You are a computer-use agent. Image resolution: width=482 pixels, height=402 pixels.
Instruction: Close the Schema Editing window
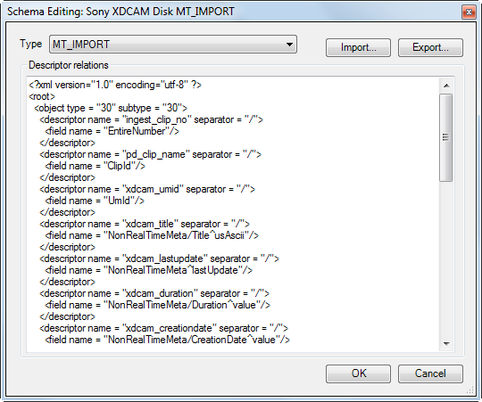(470, 12)
